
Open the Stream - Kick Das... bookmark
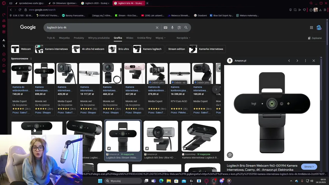pos(126,15)
